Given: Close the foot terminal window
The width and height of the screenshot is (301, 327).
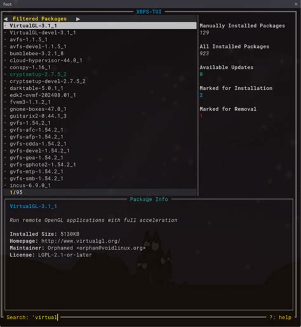Looking at the screenshot, I should coord(296,4).
